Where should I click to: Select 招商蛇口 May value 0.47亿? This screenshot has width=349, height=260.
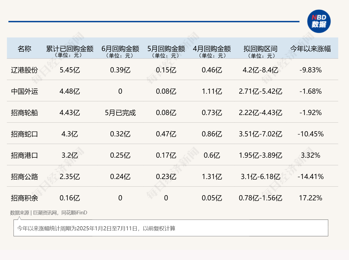tap(166, 134)
